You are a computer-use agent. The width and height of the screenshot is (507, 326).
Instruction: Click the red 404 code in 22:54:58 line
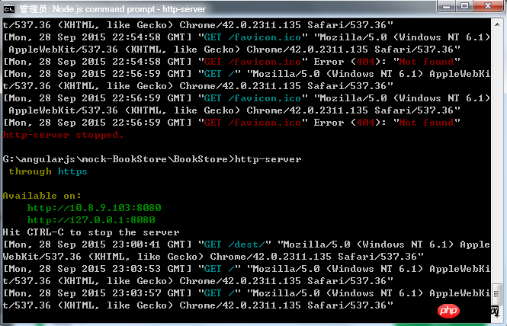coord(365,62)
